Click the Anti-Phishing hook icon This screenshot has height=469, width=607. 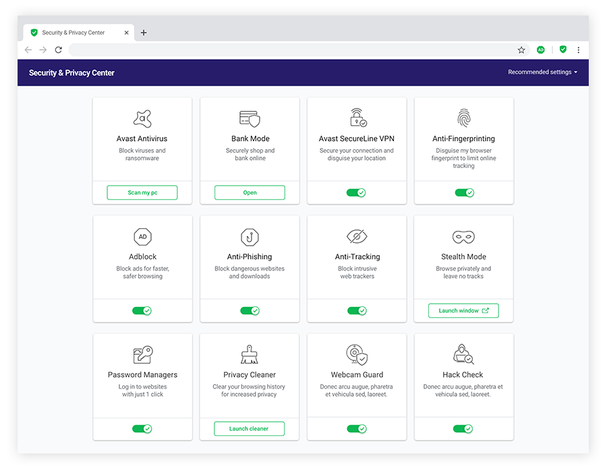pyautogui.click(x=250, y=237)
